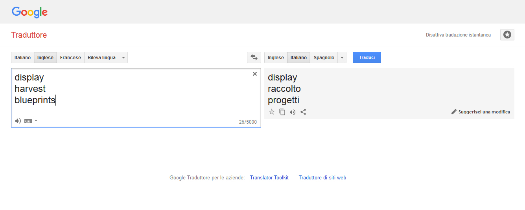Listen to the translated text
525x210 pixels.
(293, 112)
